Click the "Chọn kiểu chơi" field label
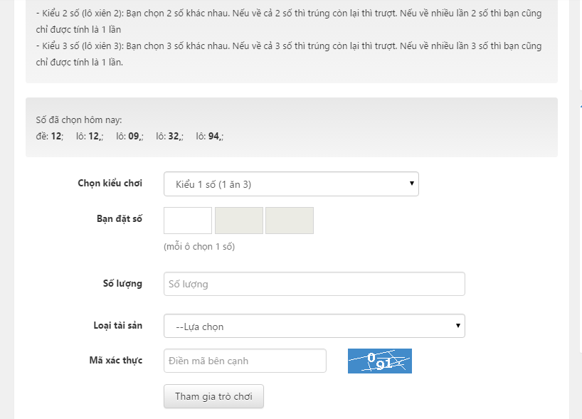 pyautogui.click(x=110, y=184)
